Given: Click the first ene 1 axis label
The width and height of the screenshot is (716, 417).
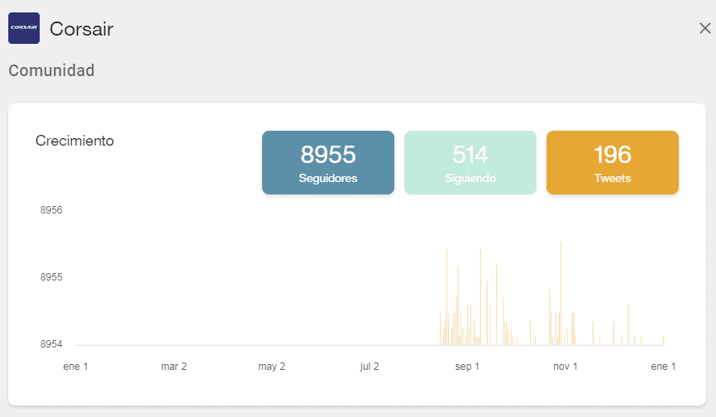Looking at the screenshot, I should point(75,367).
